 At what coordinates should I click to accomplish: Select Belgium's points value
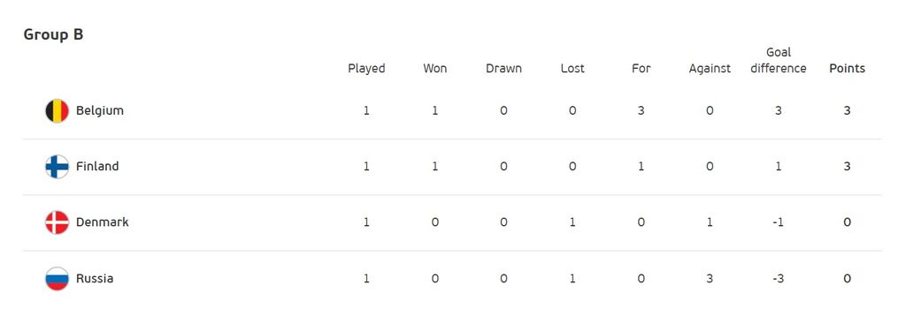click(x=847, y=110)
